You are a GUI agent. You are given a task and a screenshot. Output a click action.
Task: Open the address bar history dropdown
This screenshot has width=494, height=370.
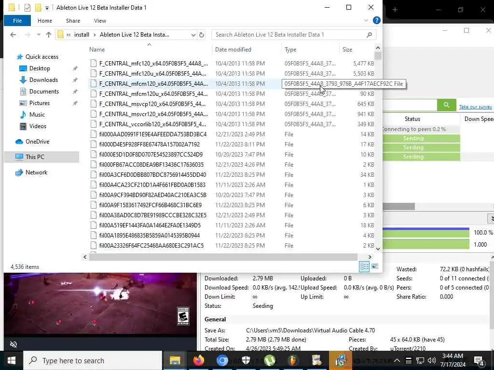pos(193,35)
